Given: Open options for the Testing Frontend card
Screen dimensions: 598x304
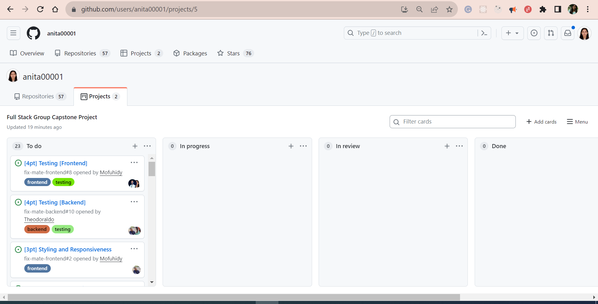Looking at the screenshot, I should pos(134,162).
